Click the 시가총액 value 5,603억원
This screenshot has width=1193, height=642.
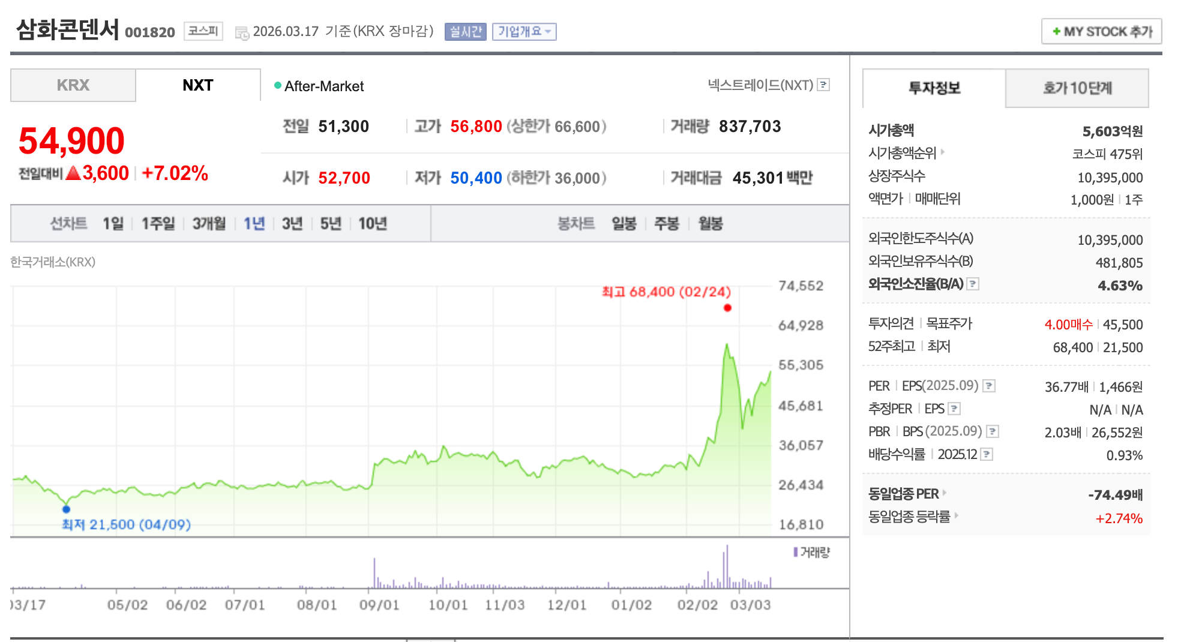(1113, 131)
